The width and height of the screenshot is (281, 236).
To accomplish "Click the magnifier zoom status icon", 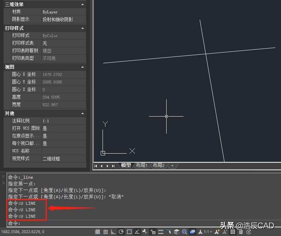I will click(x=185, y=232).
